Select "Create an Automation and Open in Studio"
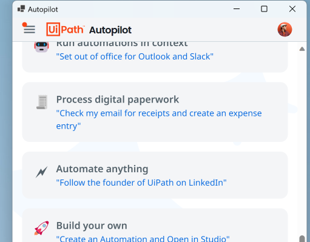Screen dimensions: 310x242 coord(143,238)
